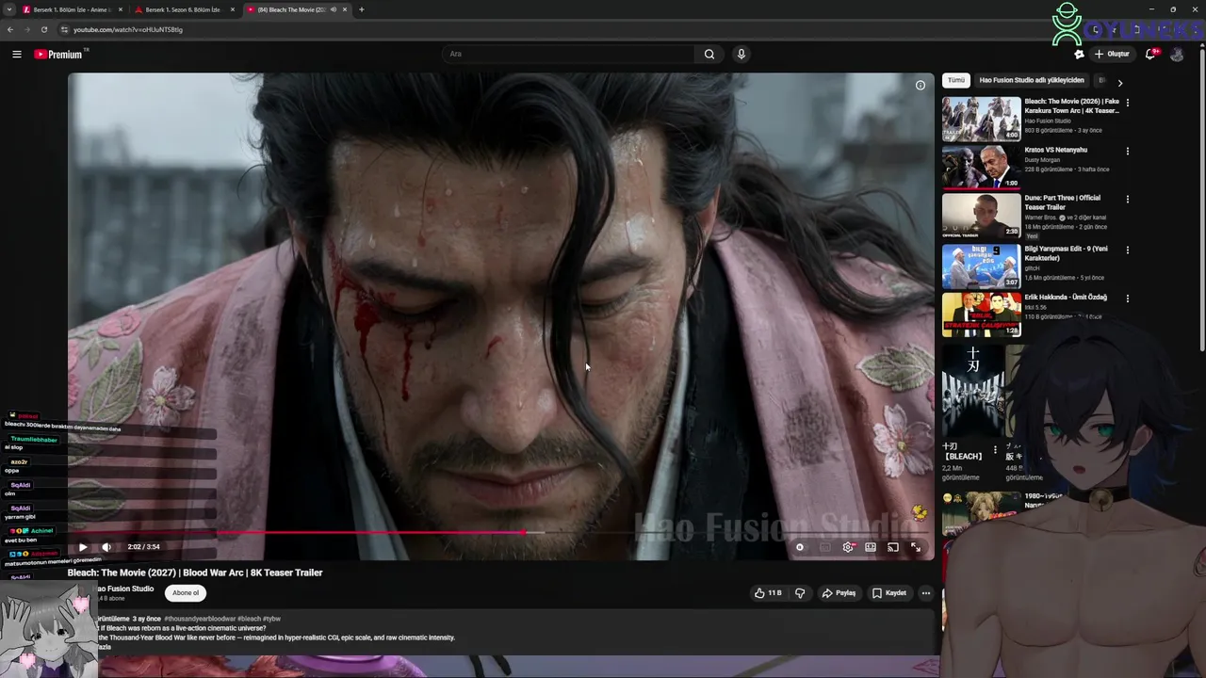Image resolution: width=1206 pixels, height=678 pixels.
Task: Open the video info card icon
Action: (921, 85)
